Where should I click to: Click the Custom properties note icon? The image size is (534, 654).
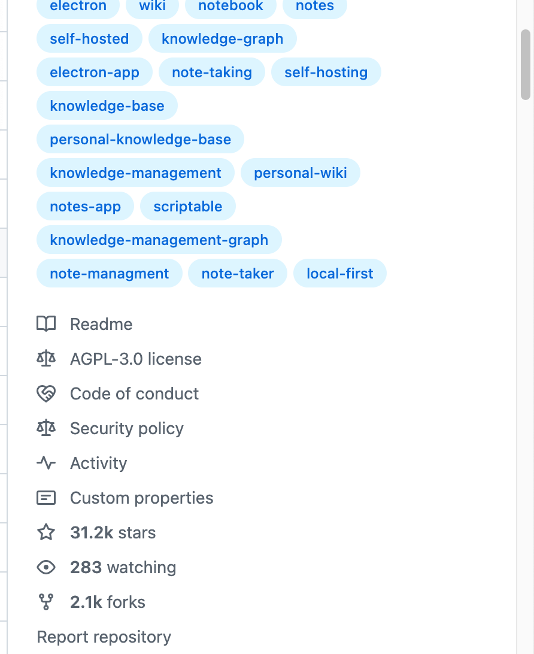pos(46,498)
